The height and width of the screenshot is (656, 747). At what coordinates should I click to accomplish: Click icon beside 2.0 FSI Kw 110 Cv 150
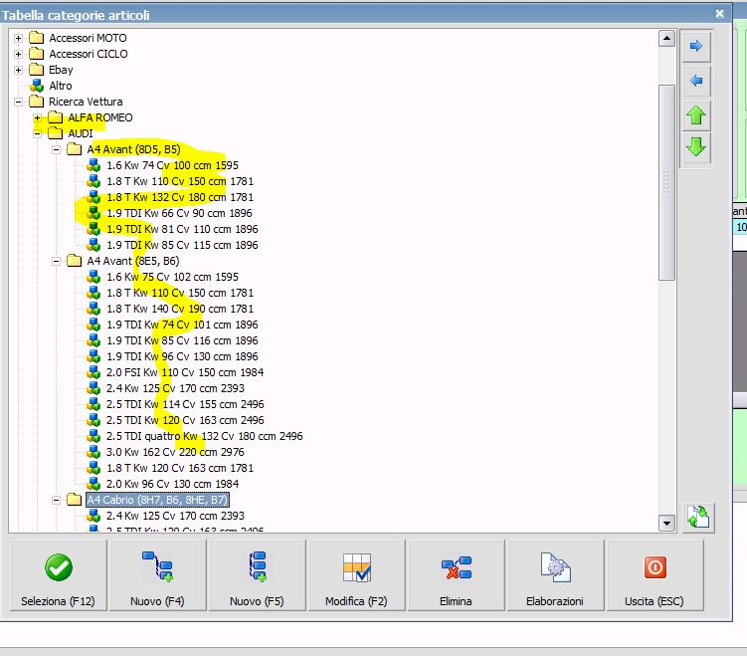click(x=93, y=372)
